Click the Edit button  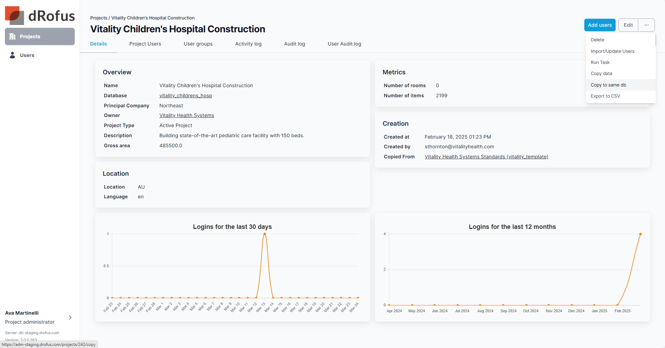click(628, 25)
